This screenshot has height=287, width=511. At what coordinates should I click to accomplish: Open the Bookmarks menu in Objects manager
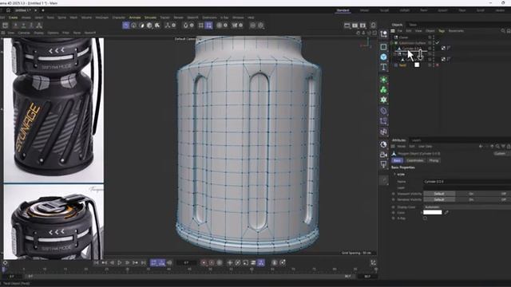click(456, 31)
